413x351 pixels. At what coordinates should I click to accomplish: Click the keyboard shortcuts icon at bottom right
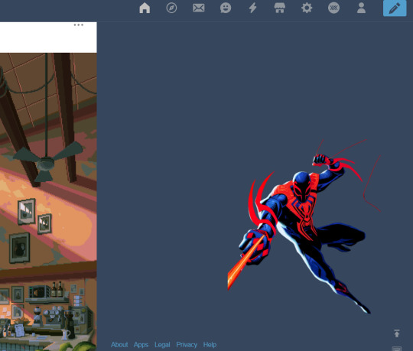(397, 349)
